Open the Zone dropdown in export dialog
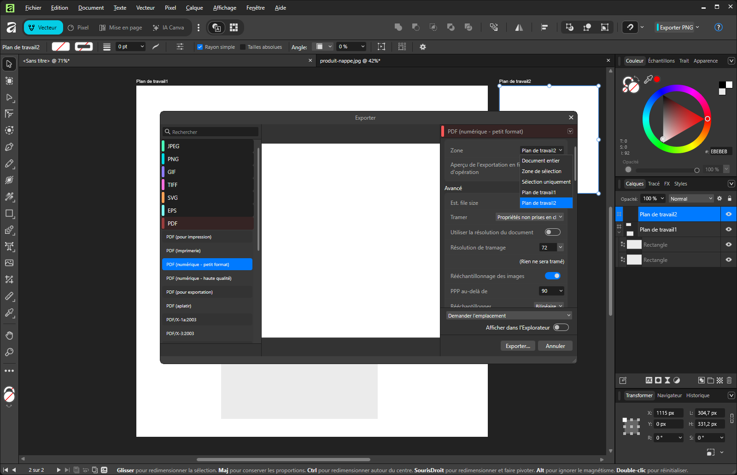This screenshot has height=475, width=737. [542, 151]
